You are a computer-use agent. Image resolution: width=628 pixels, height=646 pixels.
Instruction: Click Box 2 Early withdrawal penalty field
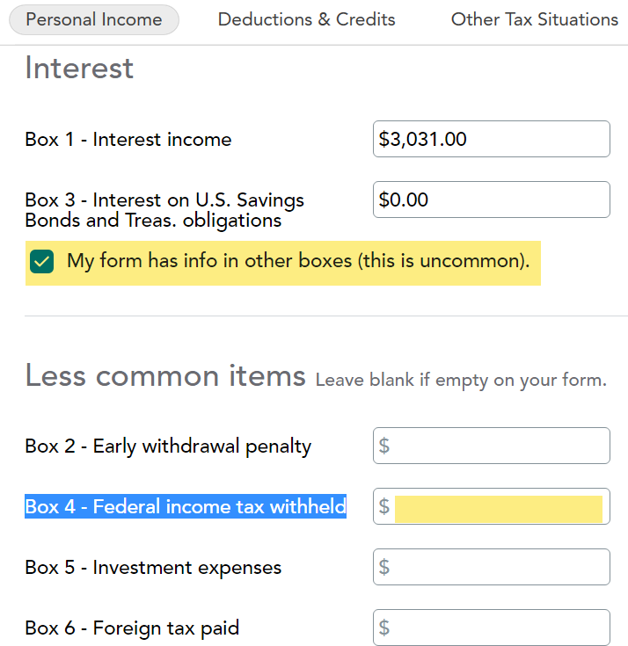point(491,446)
